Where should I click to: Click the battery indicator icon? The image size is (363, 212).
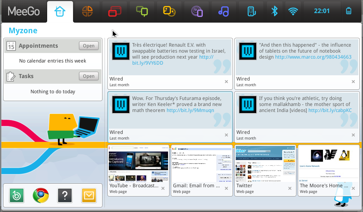348,11
